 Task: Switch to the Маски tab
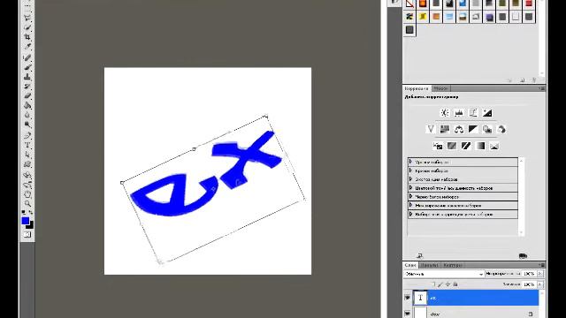(x=440, y=88)
